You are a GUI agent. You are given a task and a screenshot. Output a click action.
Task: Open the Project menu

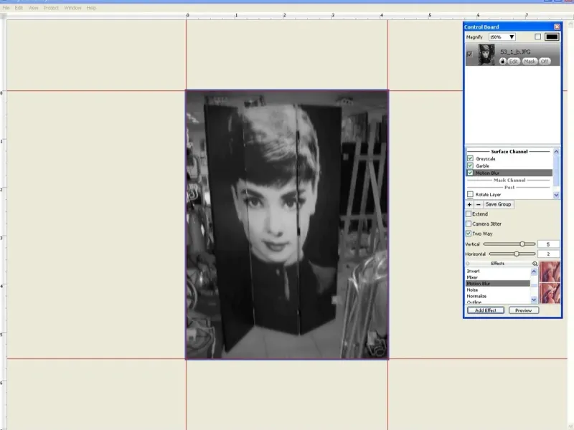click(x=50, y=8)
